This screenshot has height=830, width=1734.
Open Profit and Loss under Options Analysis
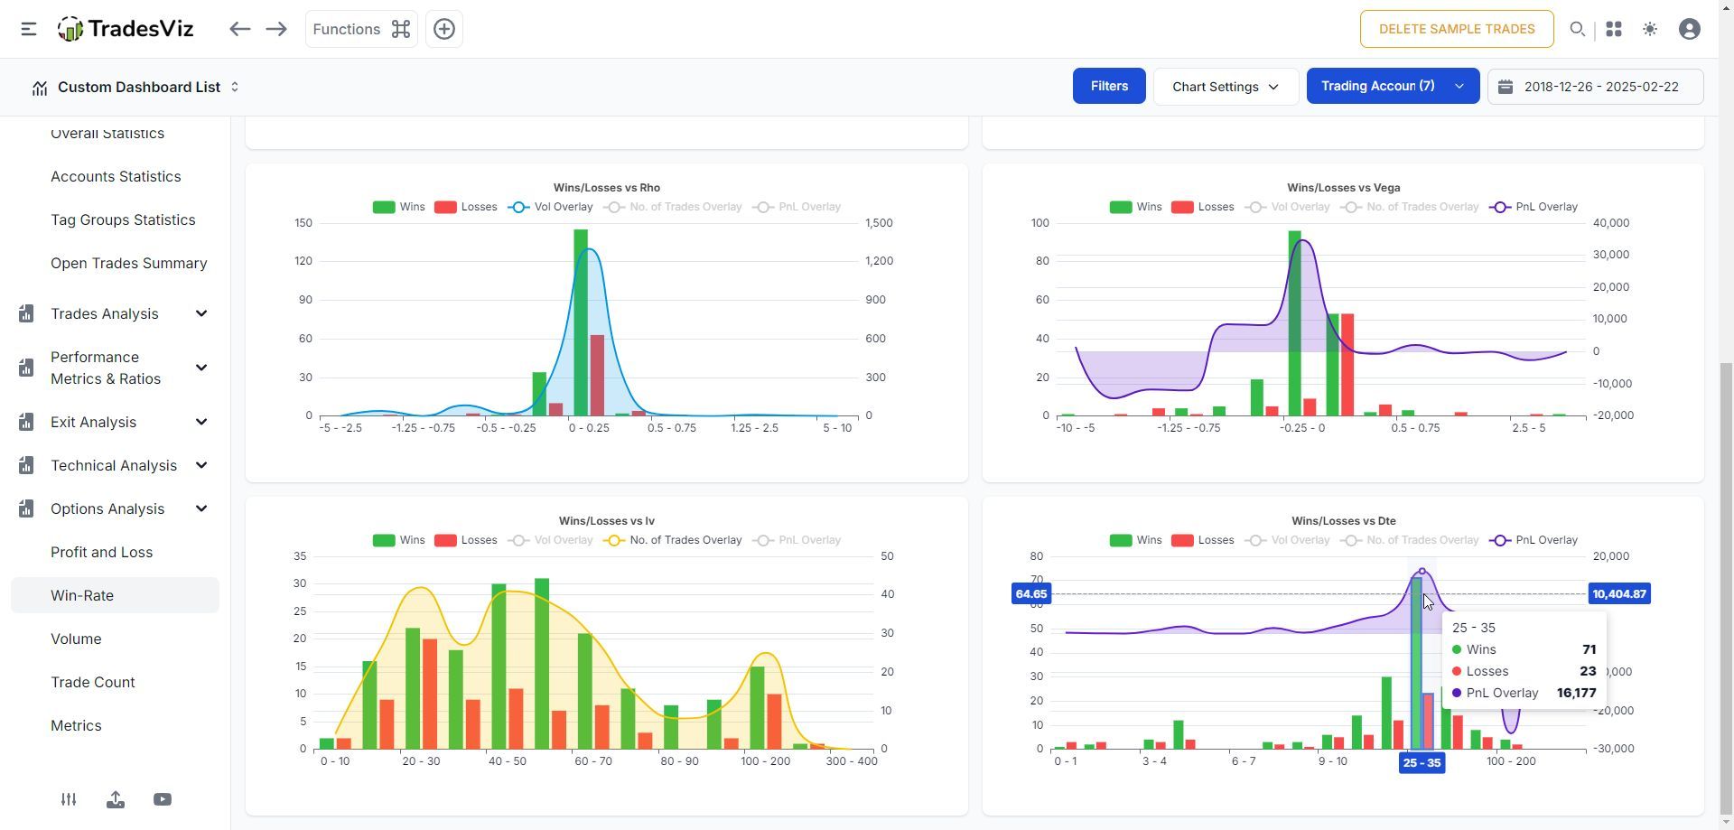(x=101, y=552)
